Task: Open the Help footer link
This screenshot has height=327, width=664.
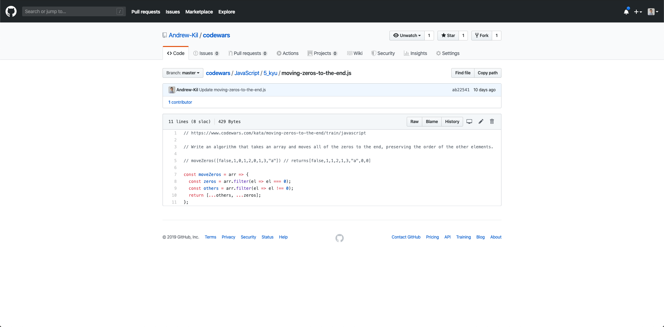Action: (x=283, y=237)
